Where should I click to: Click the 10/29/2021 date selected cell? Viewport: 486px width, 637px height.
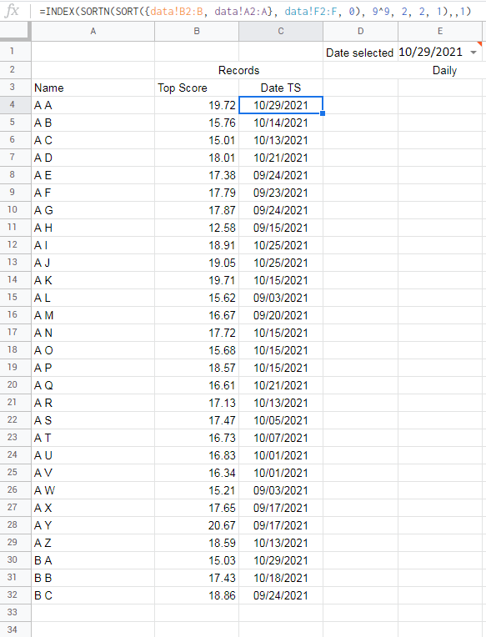coord(440,52)
